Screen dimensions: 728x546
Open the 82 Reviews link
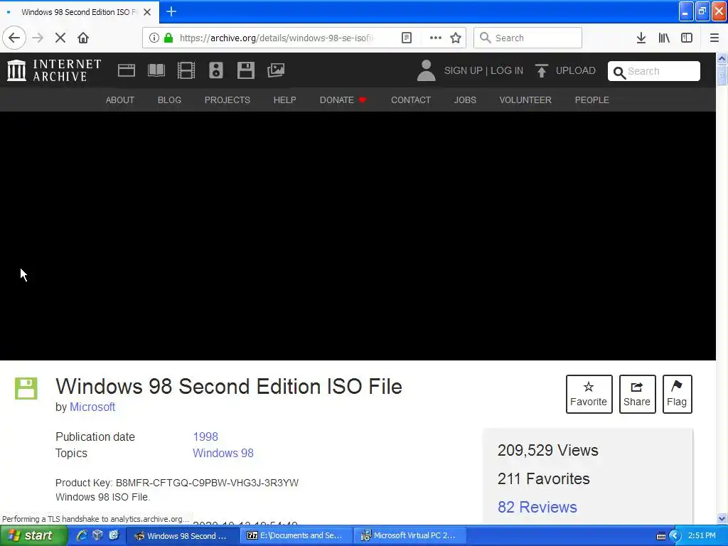pos(537,507)
